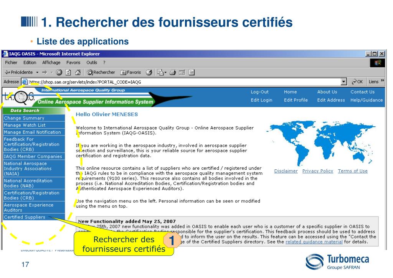The width and height of the screenshot is (393, 278).
Task: Open Aerospace Experience Auditors
Action: click(34, 207)
